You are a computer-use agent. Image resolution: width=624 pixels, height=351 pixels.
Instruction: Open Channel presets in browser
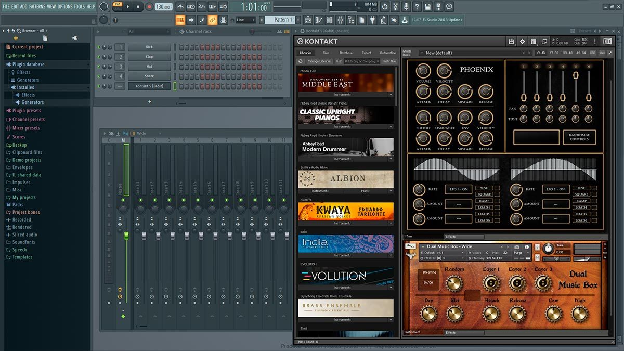point(28,119)
